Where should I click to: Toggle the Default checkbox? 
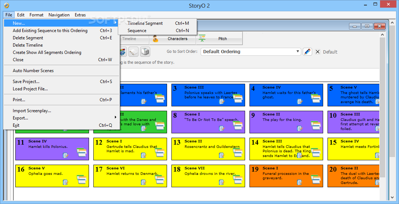[318, 52]
